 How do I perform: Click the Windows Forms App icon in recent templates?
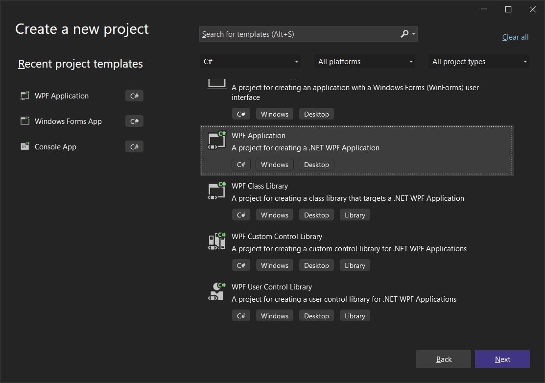pyautogui.click(x=24, y=121)
